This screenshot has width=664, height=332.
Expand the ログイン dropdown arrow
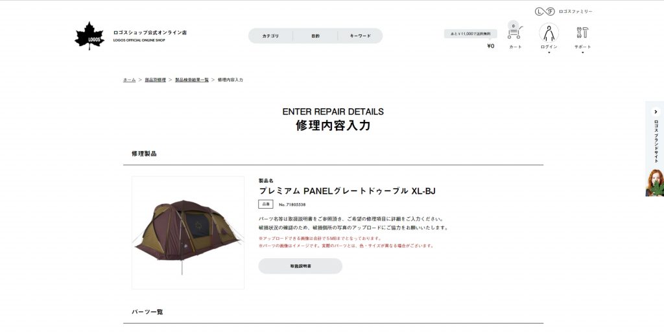pos(549,53)
